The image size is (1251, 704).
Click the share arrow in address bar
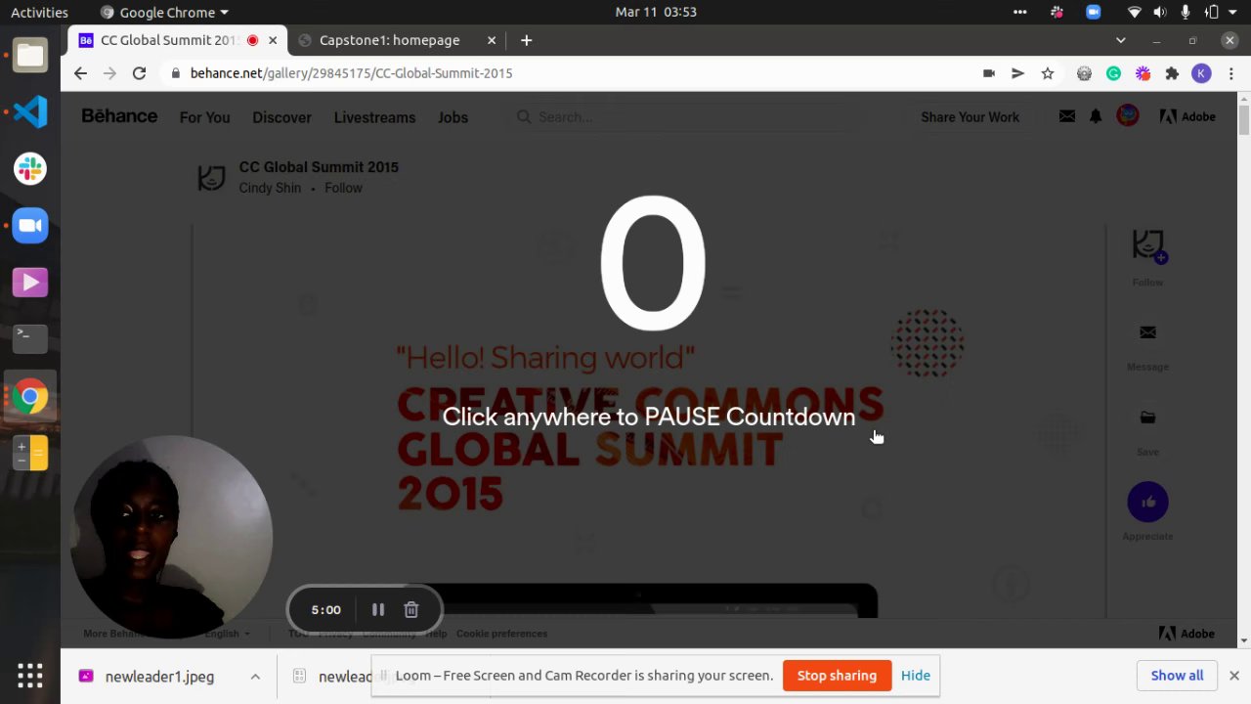coord(1017,73)
